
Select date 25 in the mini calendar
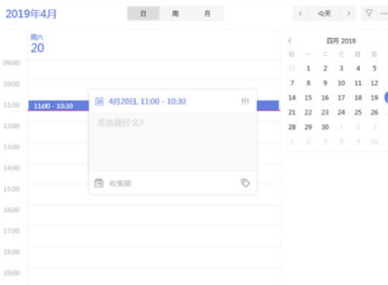tap(358, 113)
